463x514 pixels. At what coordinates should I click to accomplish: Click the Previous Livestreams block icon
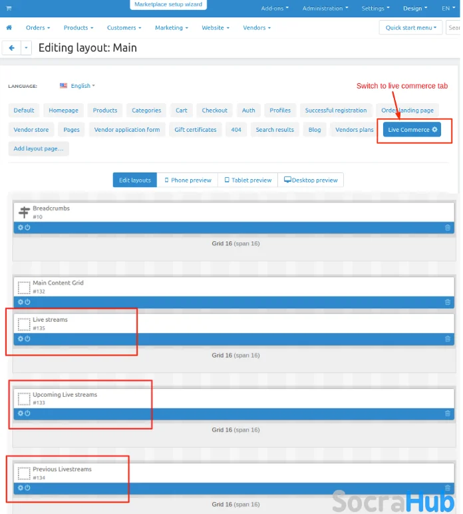click(24, 473)
